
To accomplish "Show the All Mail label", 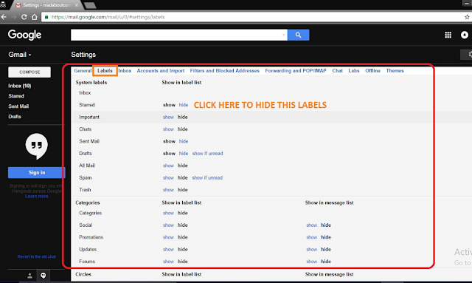I will (x=168, y=166).
